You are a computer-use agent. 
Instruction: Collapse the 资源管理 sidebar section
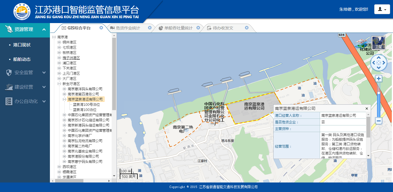pos(44,29)
